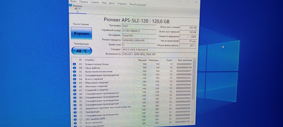Click the Текущее column header
This screenshot has height=127, width=283.
143,60
